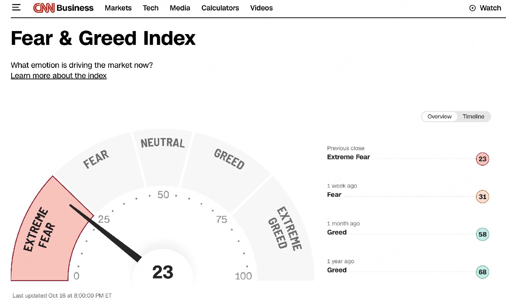The width and height of the screenshot is (506, 302).
Task: Open the Markets menu item
Action: pos(118,8)
